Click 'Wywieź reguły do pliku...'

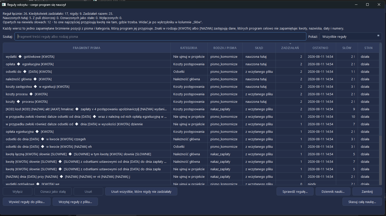pyautogui.click(x=27, y=202)
